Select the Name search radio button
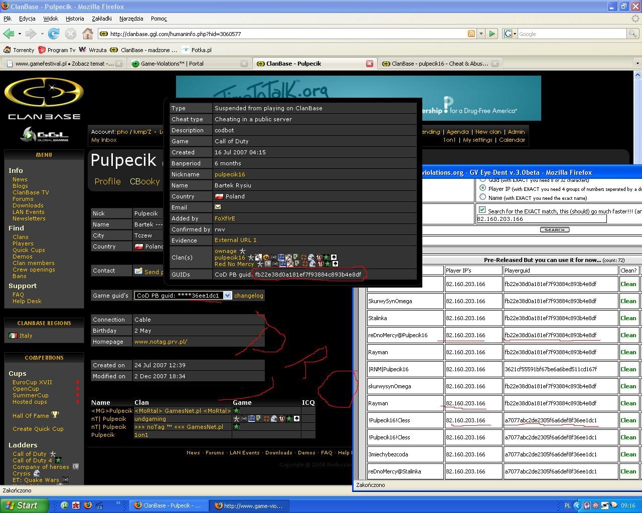 point(483,197)
